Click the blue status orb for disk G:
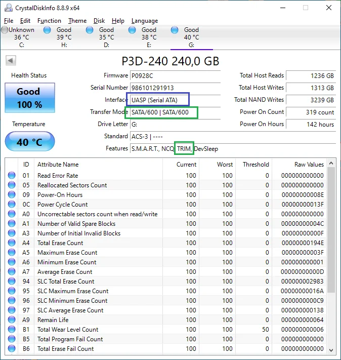341x360 pixels. tap(175, 30)
